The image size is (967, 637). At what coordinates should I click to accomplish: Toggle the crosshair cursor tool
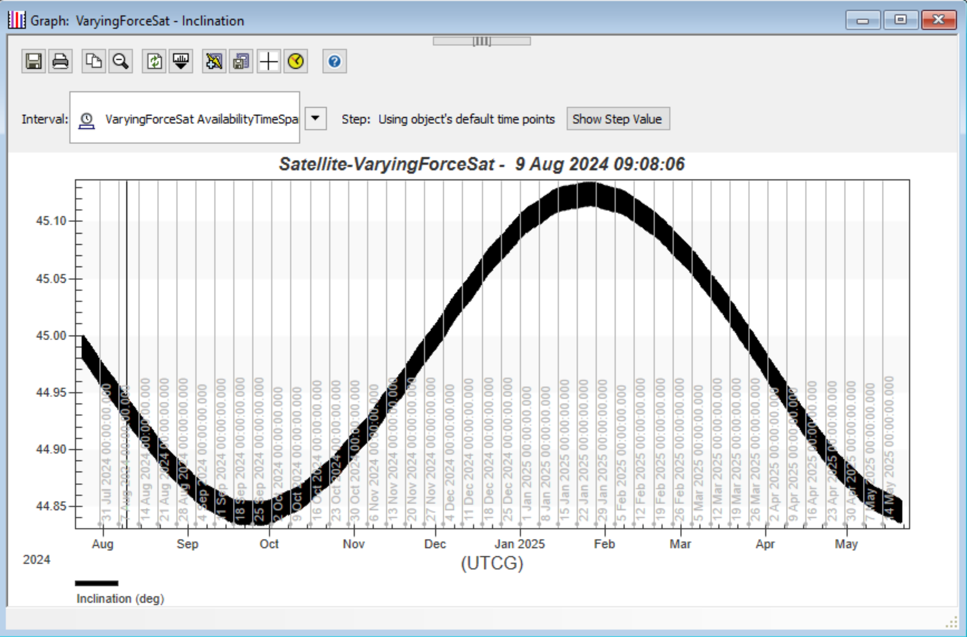click(269, 61)
